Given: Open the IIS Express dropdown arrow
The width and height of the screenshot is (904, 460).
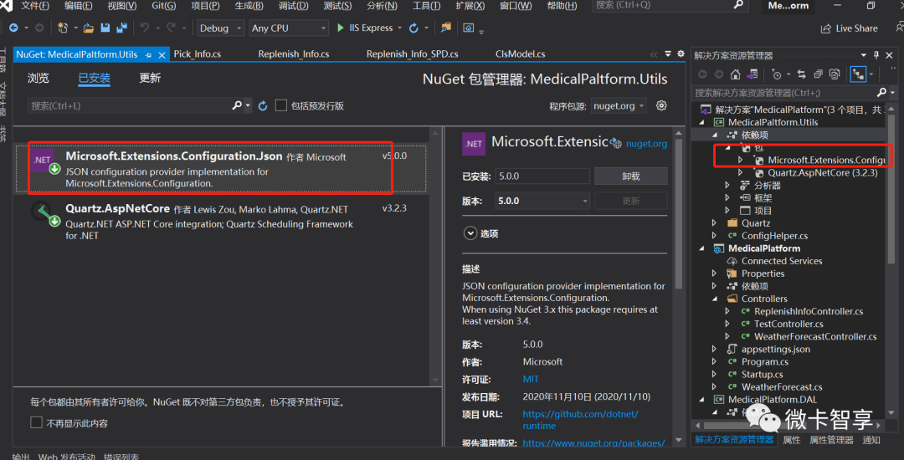Looking at the screenshot, I should (x=399, y=28).
